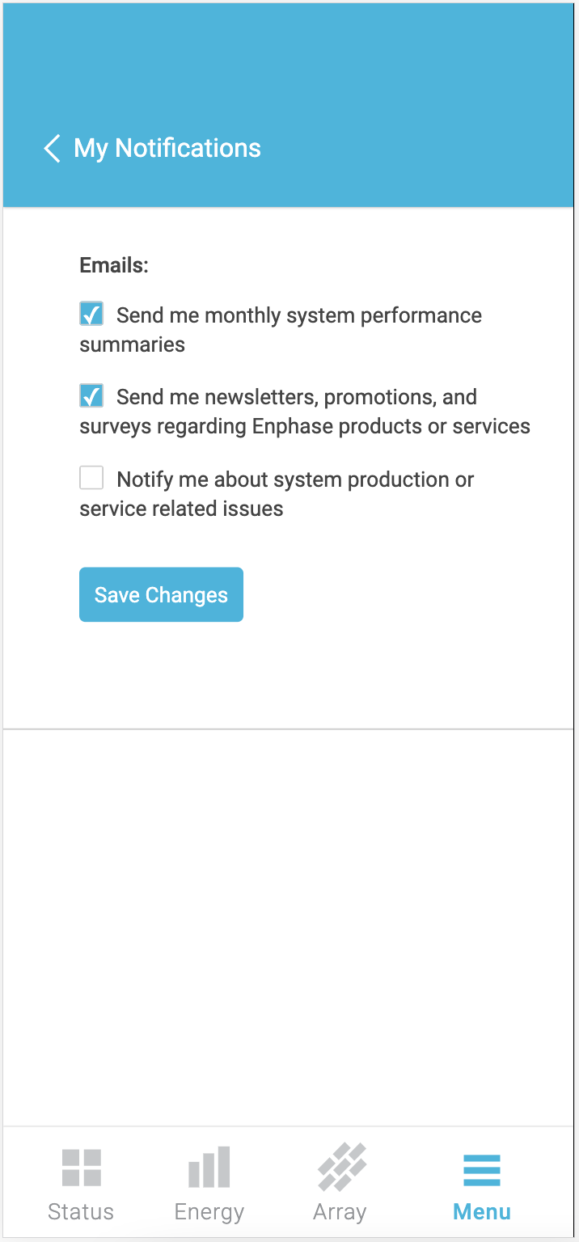
Task: Disable newsletters, promotions, and surveys emails
Action: (91, 395)
